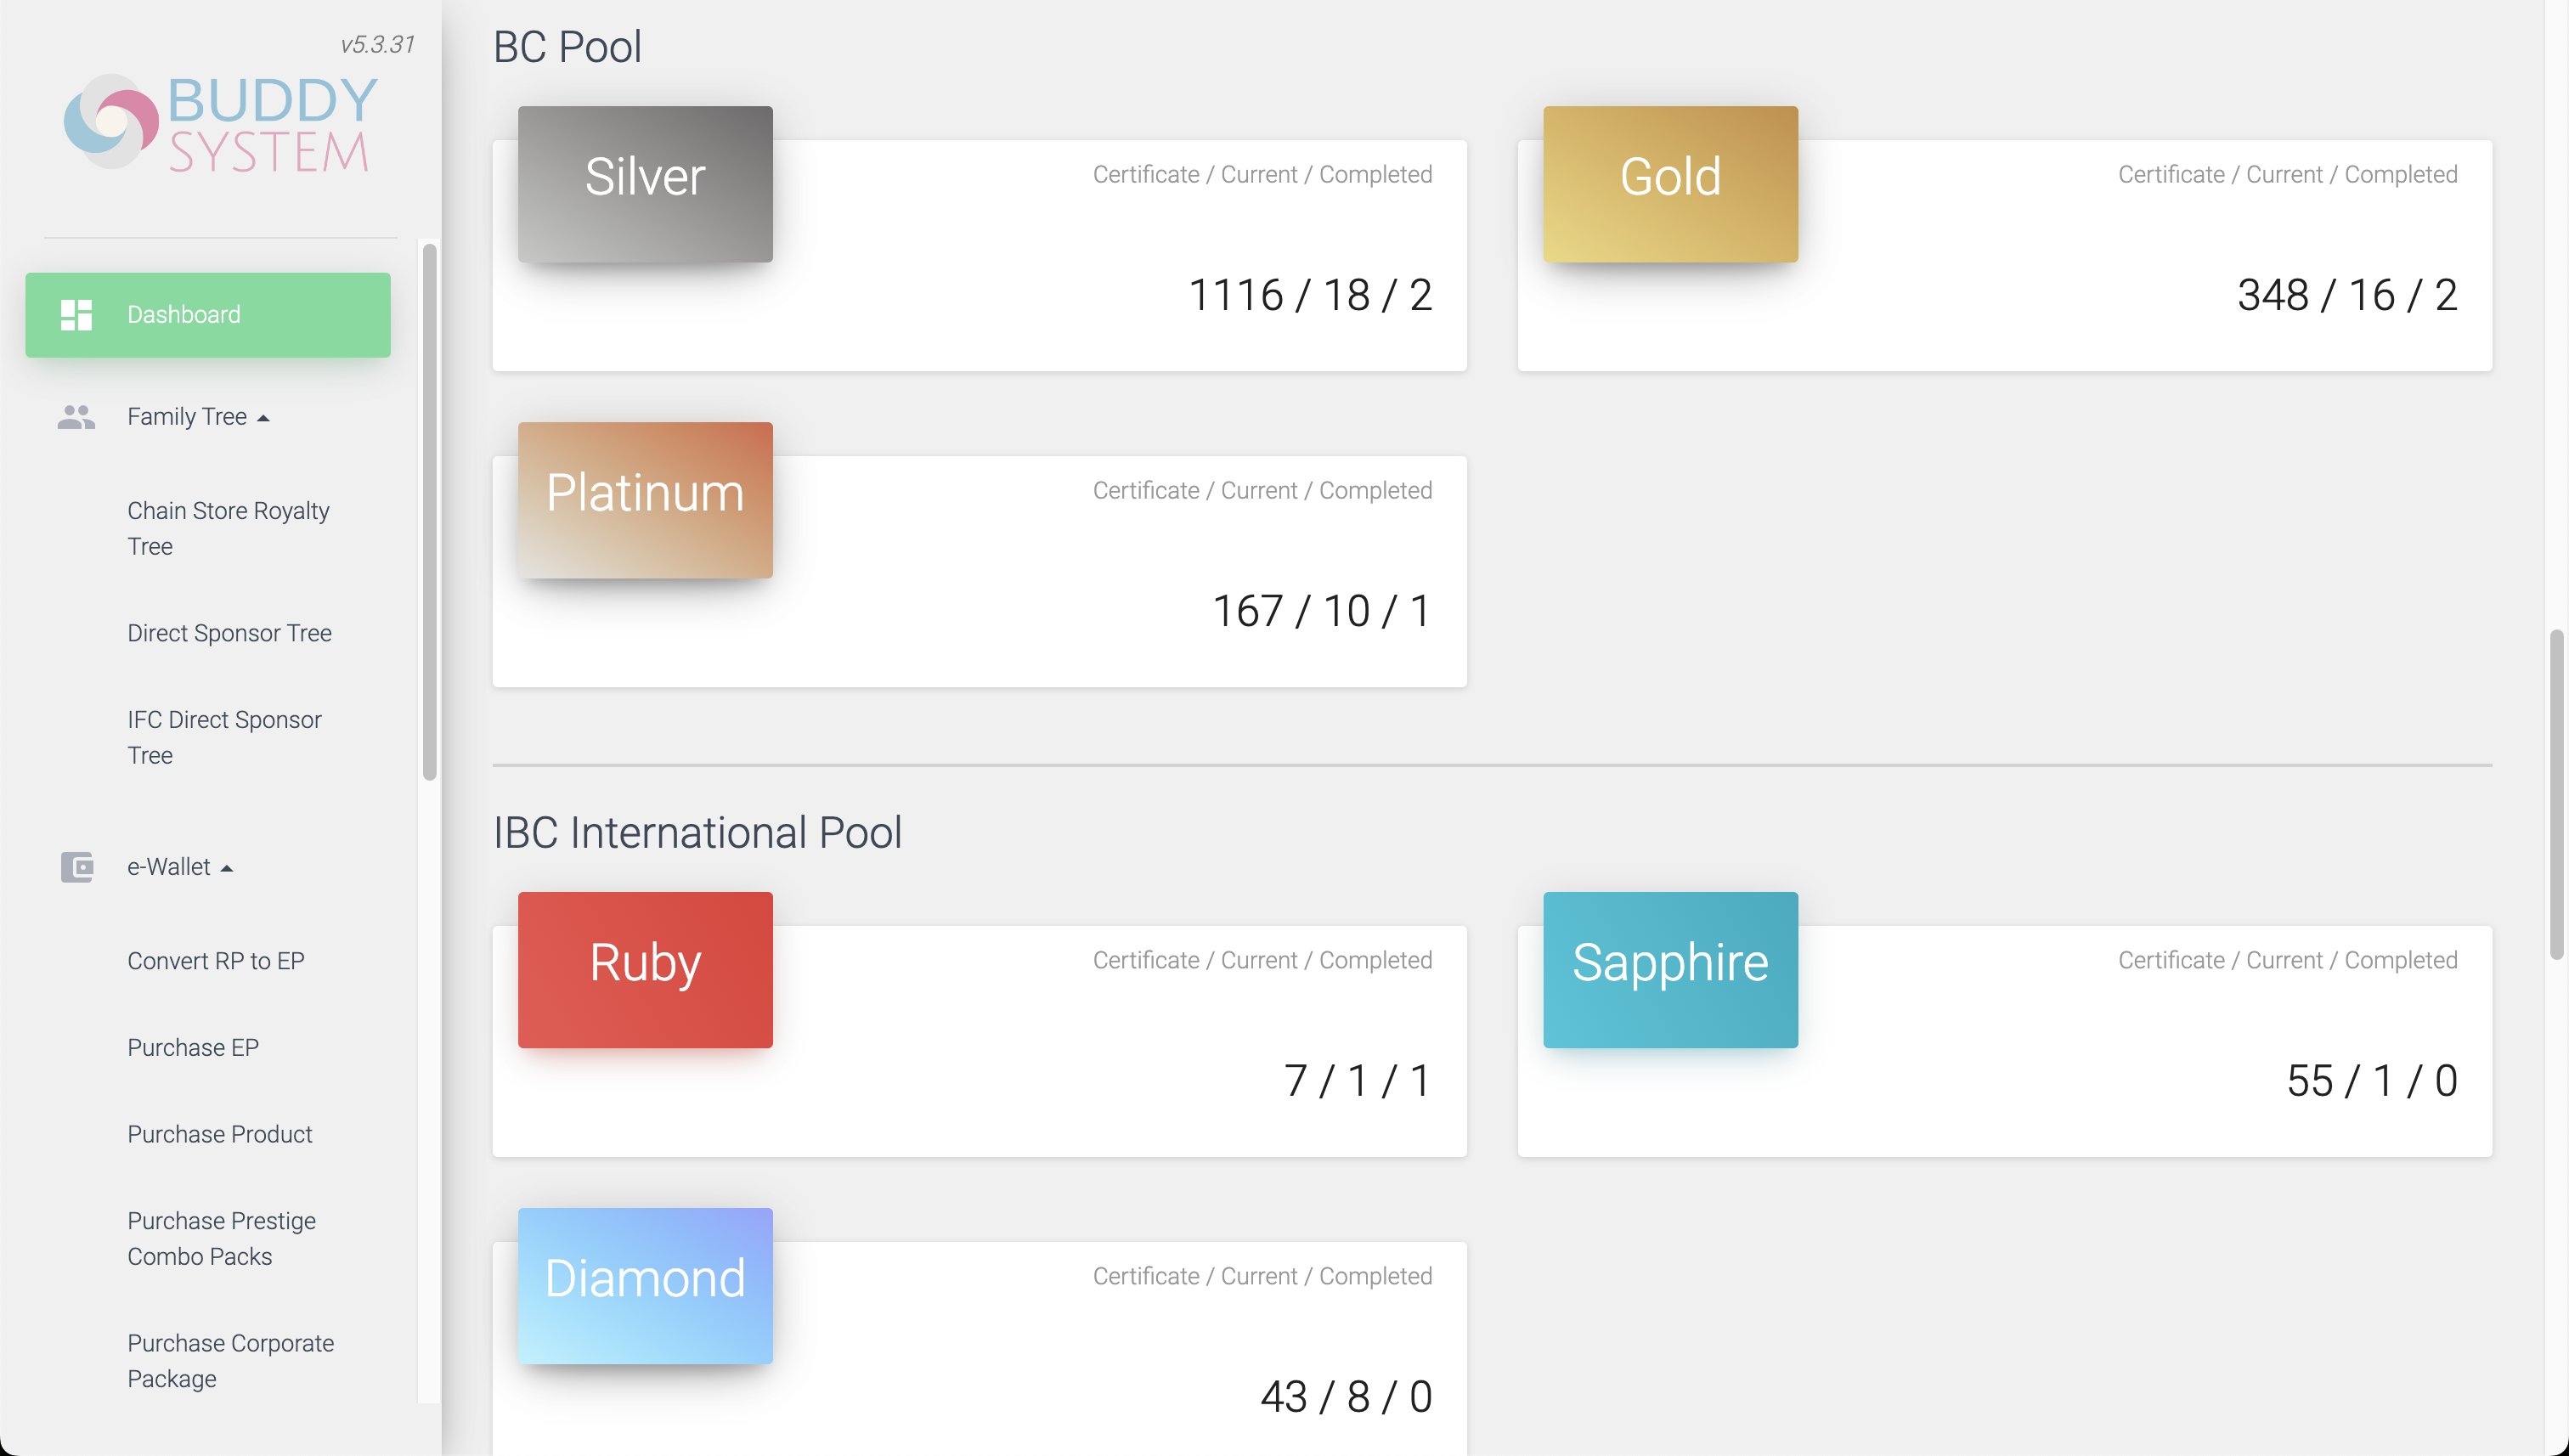Click the Gold pool badge
This screenshot has height=1456, width=2569.
[1670, 184]
